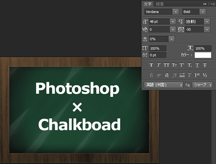Open the 英語 (米国) language selector

[164, 85]
